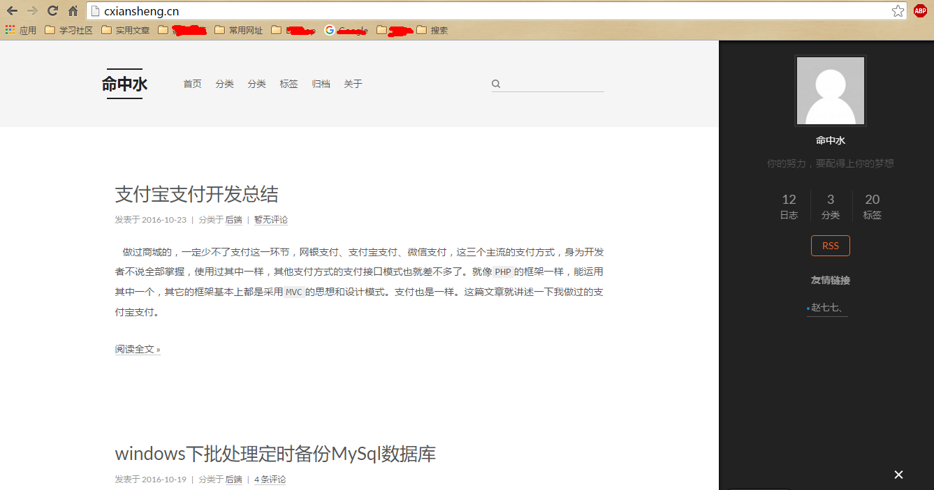This screenshot has width=934, height=490.
Task: Open the post 支付宝支付开发总结
Action: pos(196,194)
